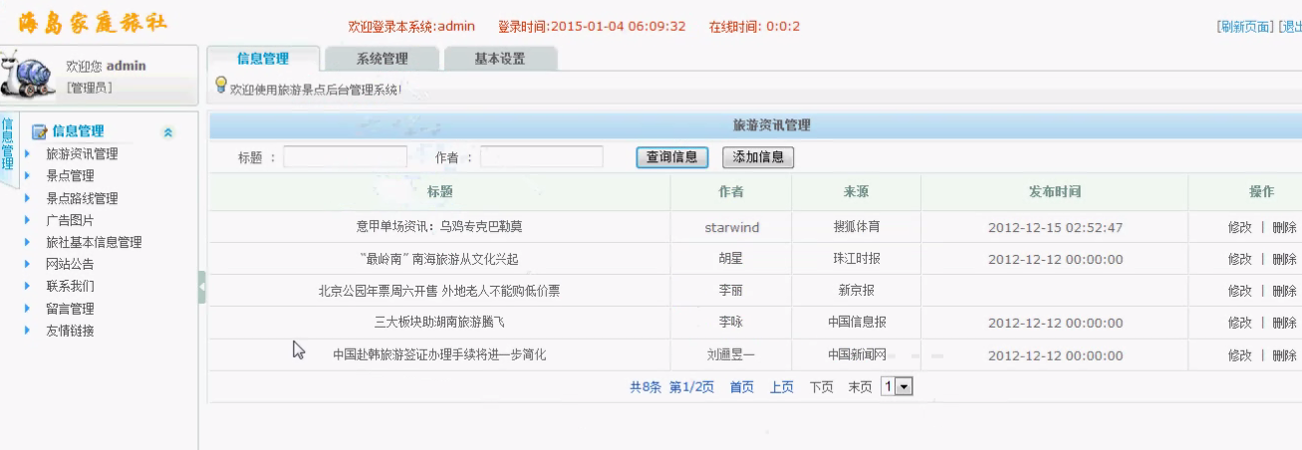Click the lightbulb welcome tip icon
Screen dimensions: 1302x450
pos(221,87)
